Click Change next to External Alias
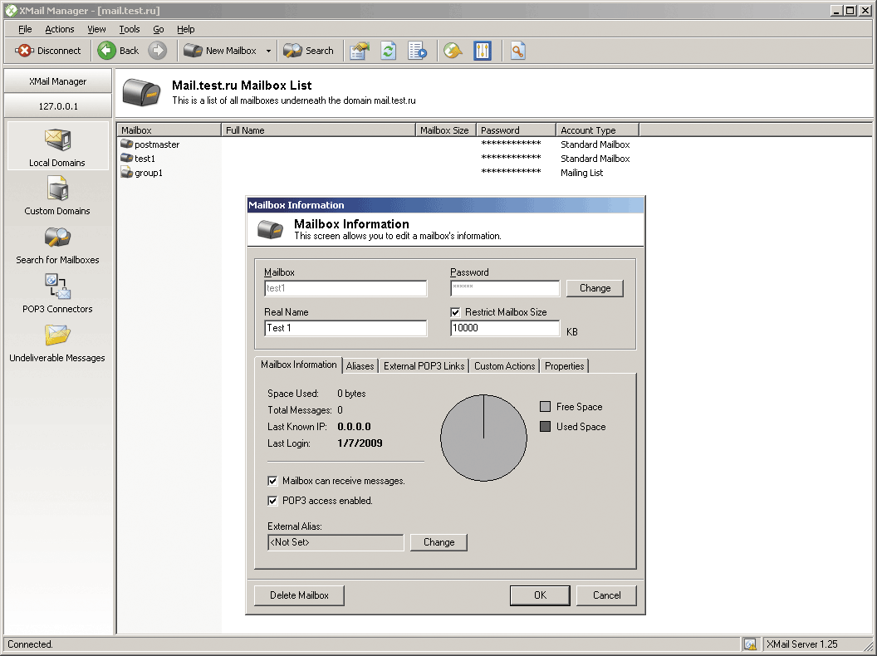877x656 pixels. tap(438, 542)
